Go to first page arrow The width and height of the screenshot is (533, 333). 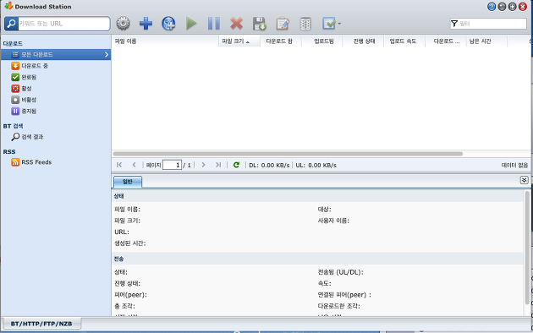coord(119,165)
